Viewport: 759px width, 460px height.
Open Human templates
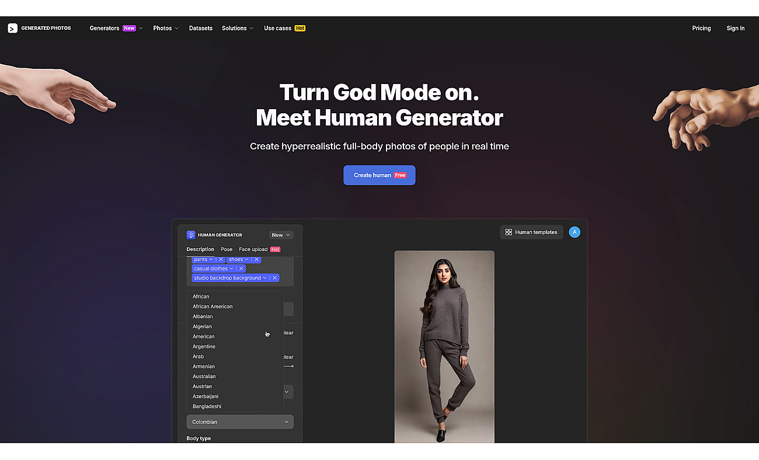tap(531, 232)
